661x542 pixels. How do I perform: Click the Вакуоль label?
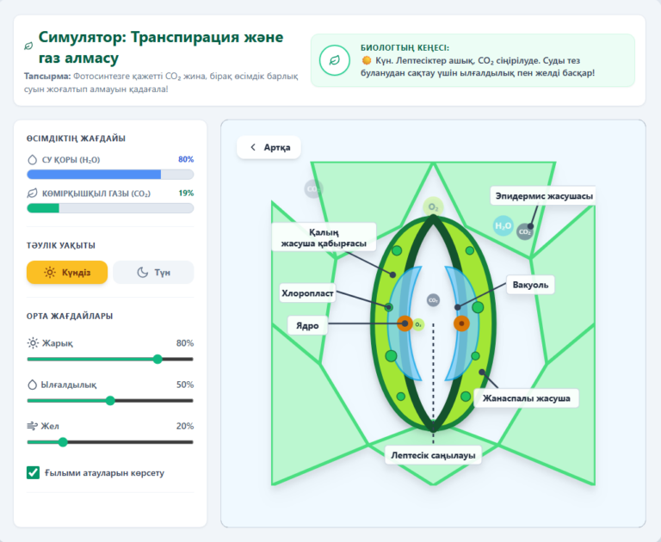coord(530,285)
